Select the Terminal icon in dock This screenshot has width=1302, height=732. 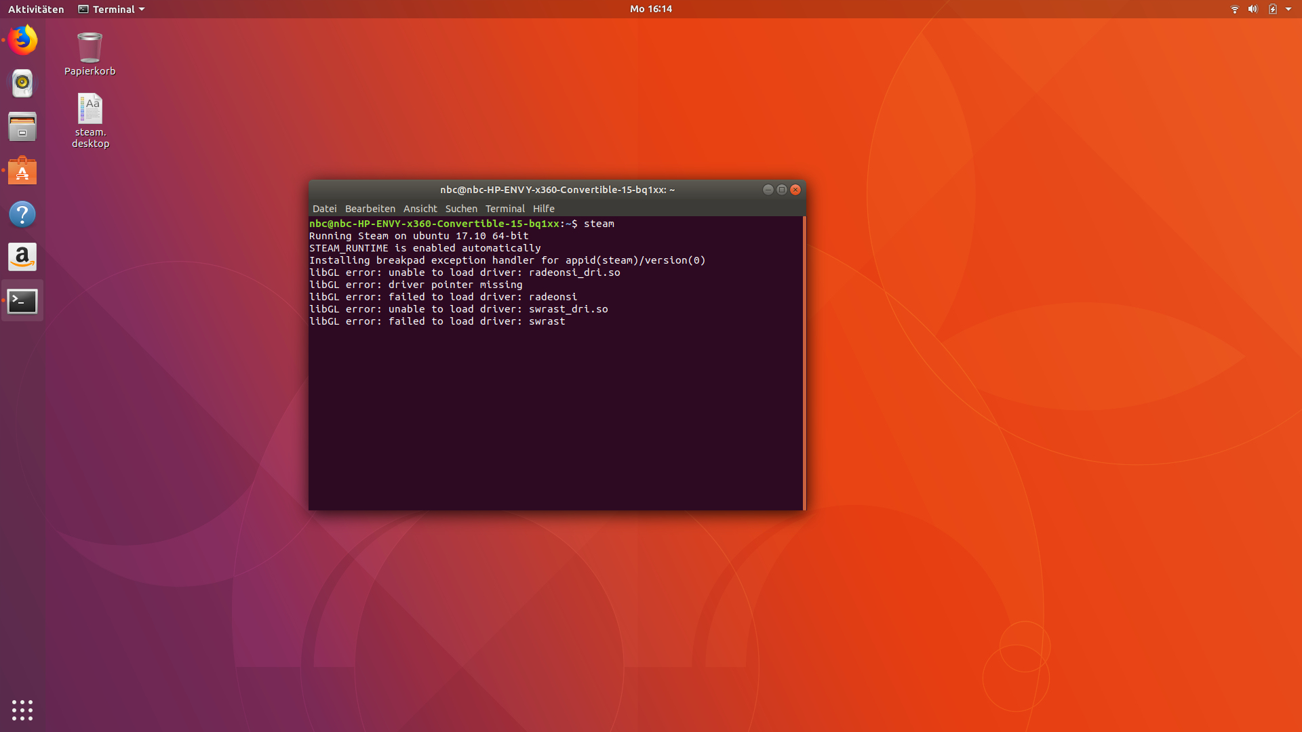click(x=22, y=301)
